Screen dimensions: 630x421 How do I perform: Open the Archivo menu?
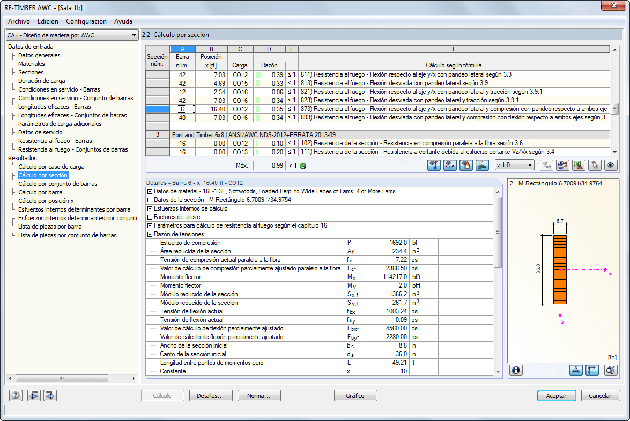(19, 21)
